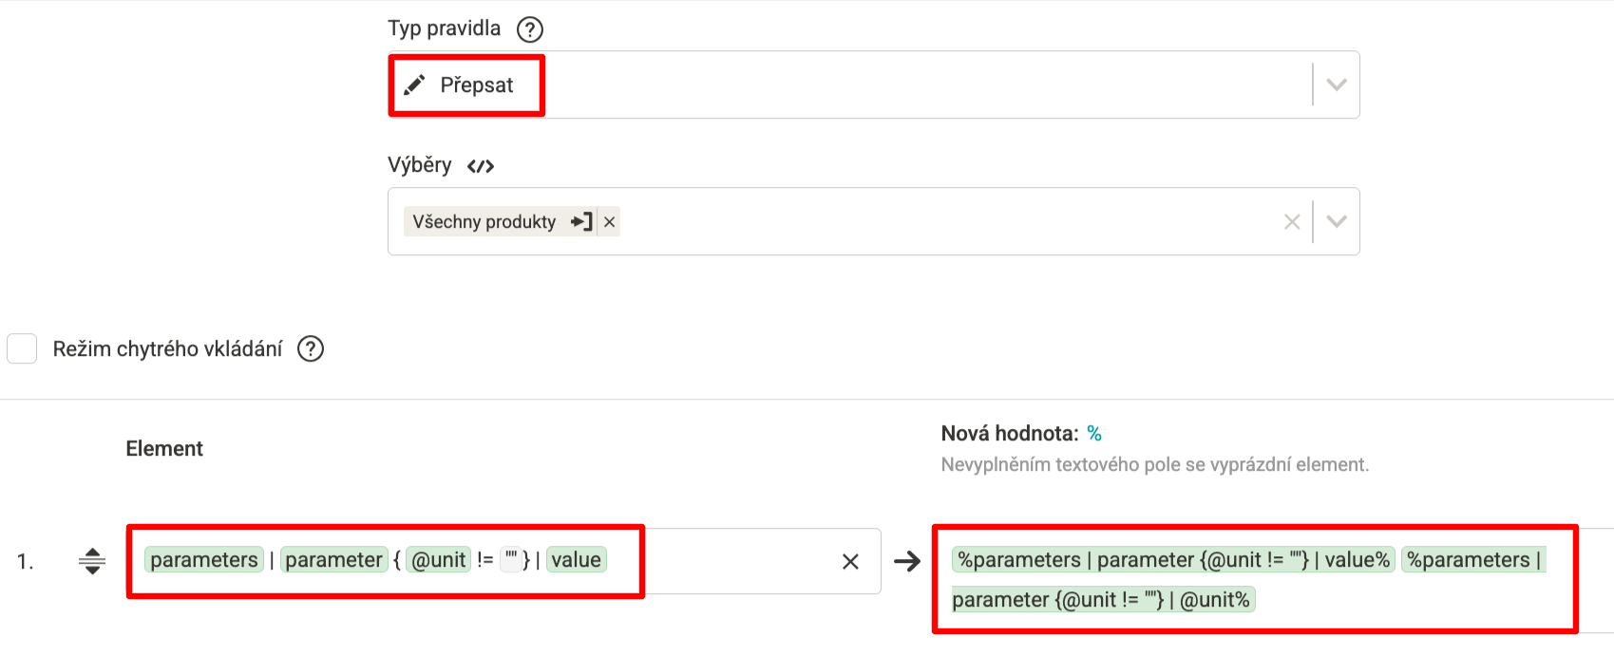Click the value token in Element field

576,560
